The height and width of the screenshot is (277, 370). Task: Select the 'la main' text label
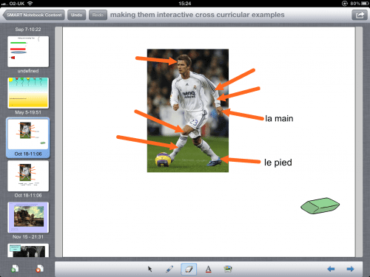(x=279, y=118)
